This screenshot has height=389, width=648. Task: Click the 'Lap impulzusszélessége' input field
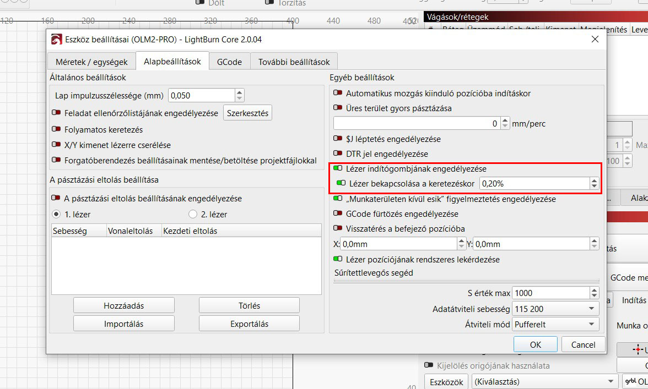[x=201, y=95]
